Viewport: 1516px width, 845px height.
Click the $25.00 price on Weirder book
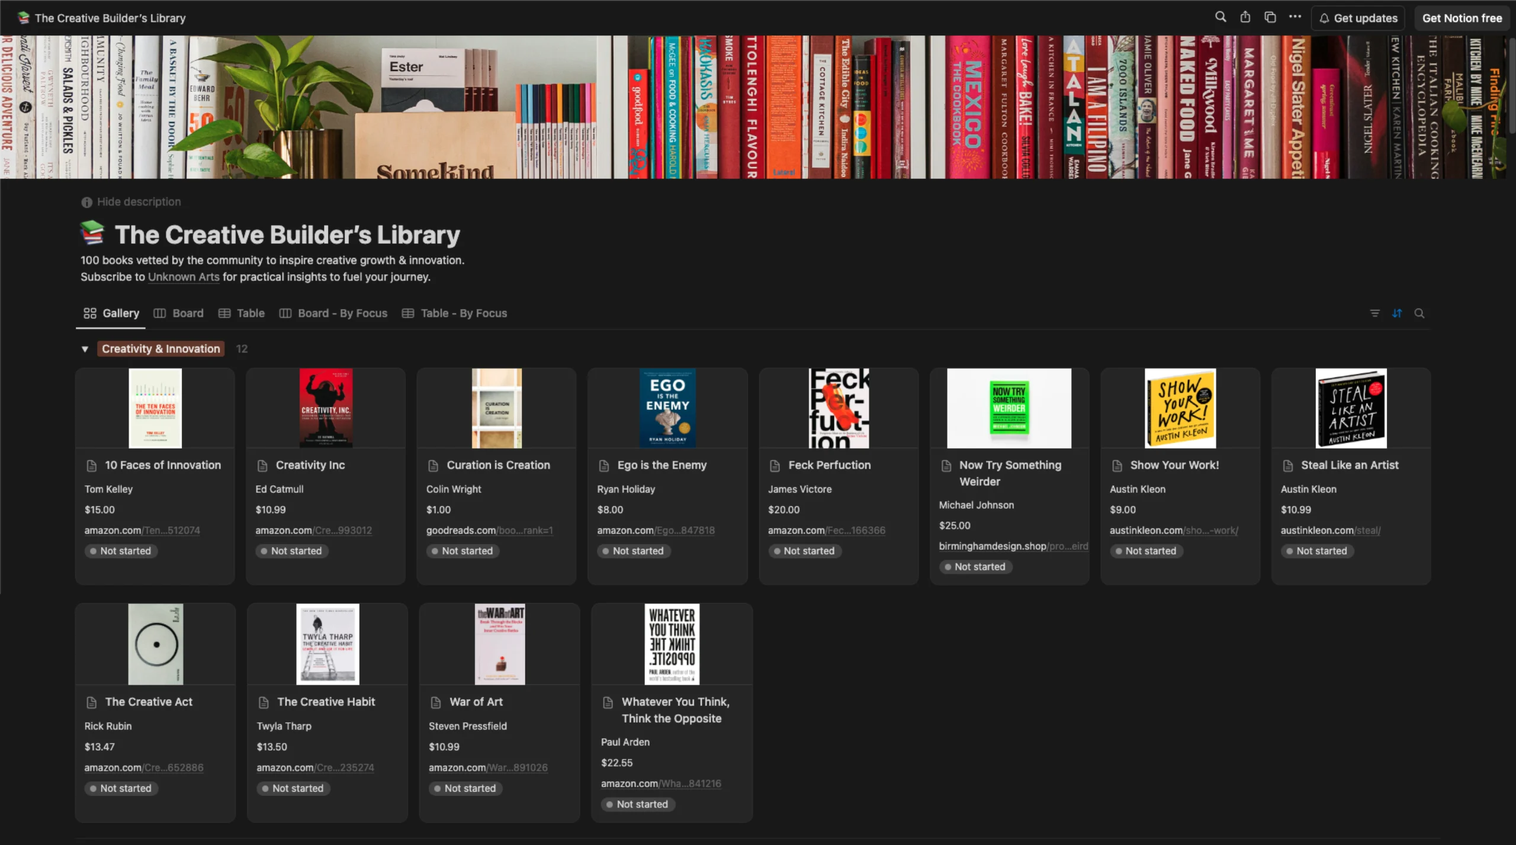tap(954, 525)
